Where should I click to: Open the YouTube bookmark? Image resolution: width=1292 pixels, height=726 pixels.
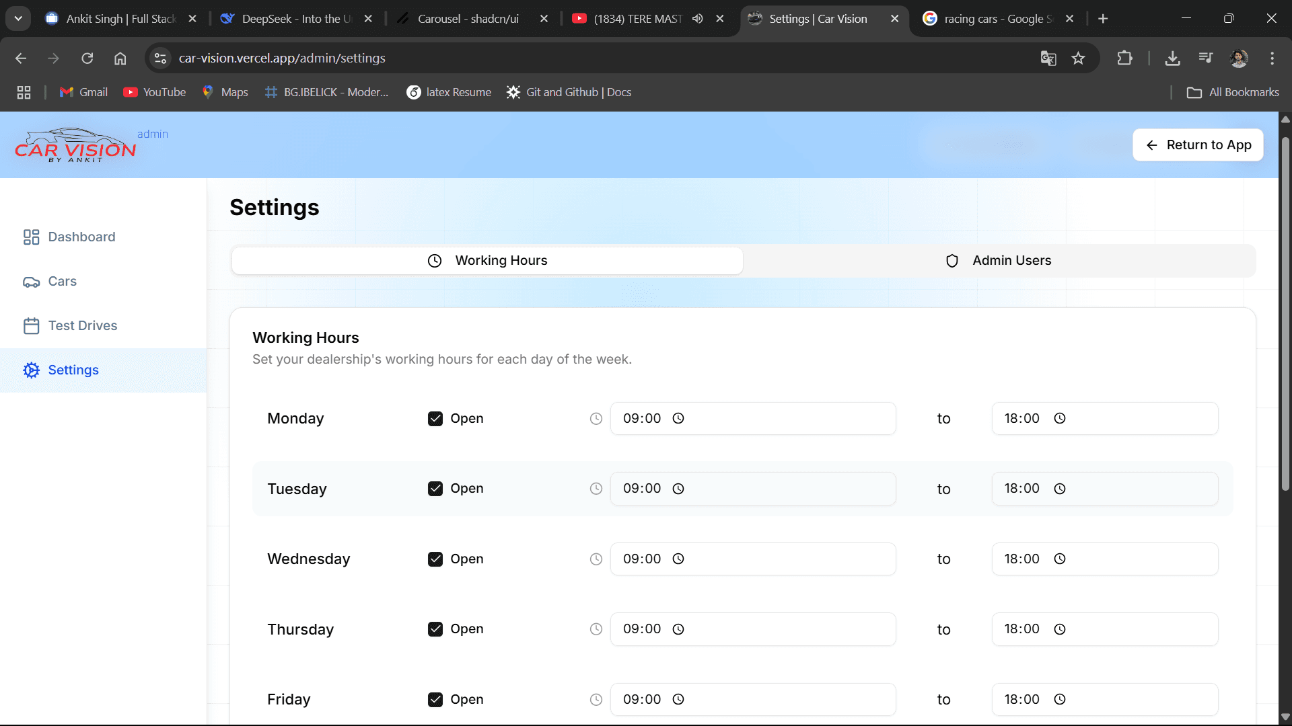click(155, 92)
